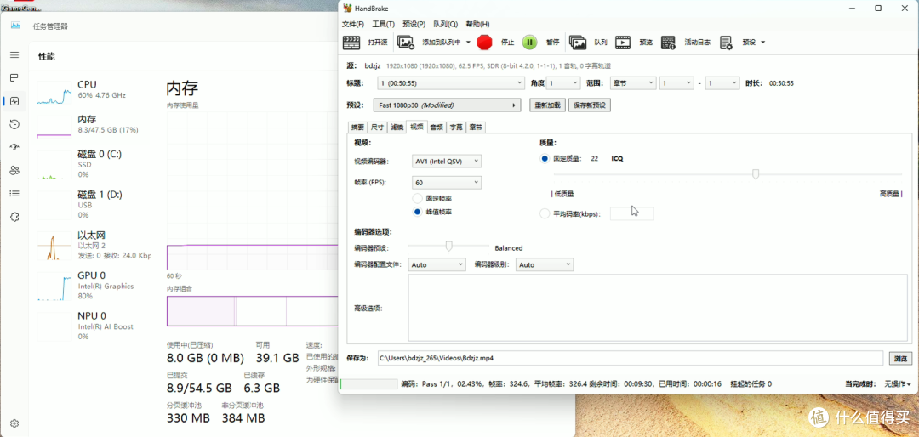Open App history icon in Task Manager

pyautogui.click(x=14, y=124)
